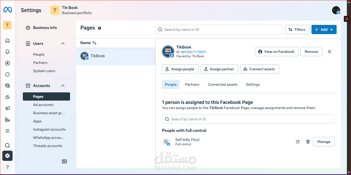Sort pages by the Name column arrows
351x175 pixels.
94,43
